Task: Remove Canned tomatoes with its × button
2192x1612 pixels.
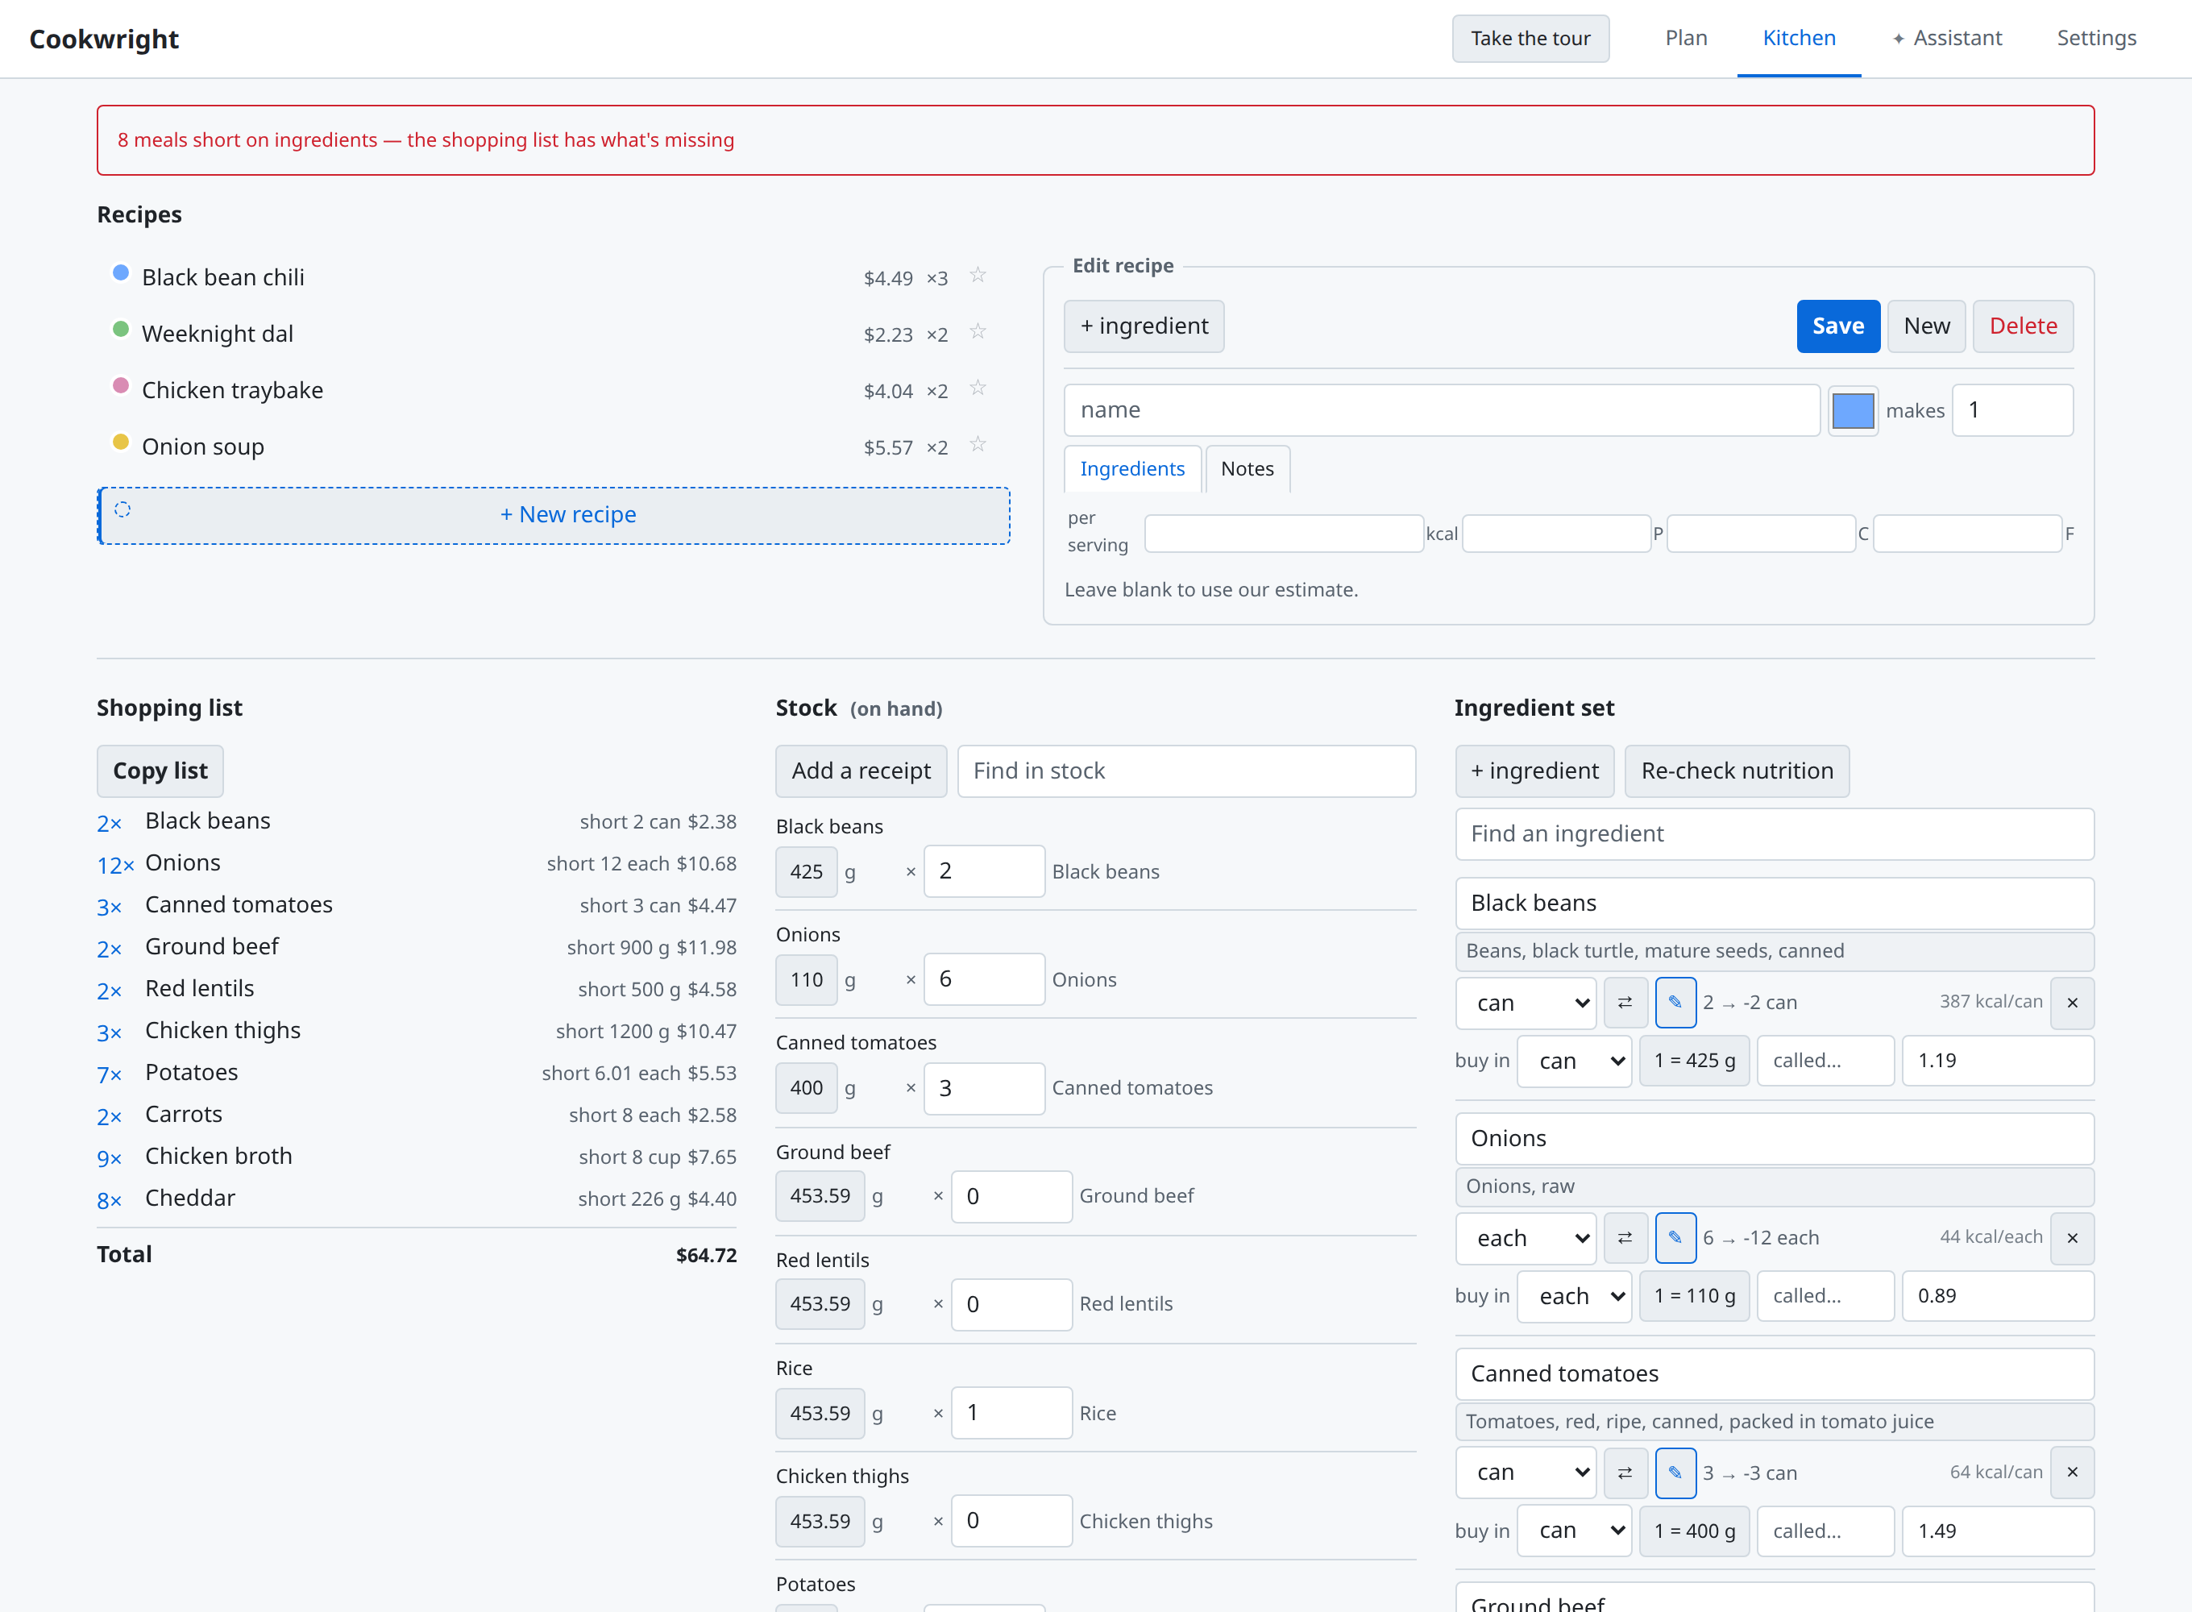Action: click(x=2072, y=1473)
